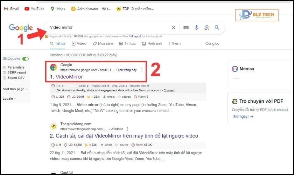Click inside the Video mirror search field
Viewport: 294px width, 175px height.
tap(105, 27)
